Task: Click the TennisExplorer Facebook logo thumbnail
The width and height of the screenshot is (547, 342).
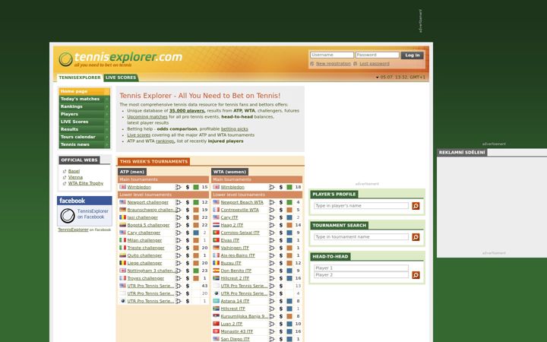Action: pos(68,216)
